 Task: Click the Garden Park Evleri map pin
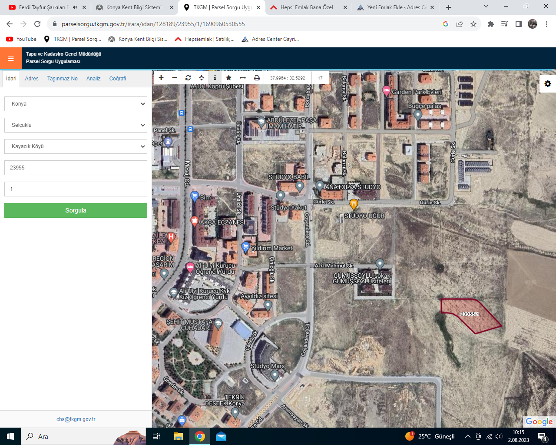tap(386, 91)
